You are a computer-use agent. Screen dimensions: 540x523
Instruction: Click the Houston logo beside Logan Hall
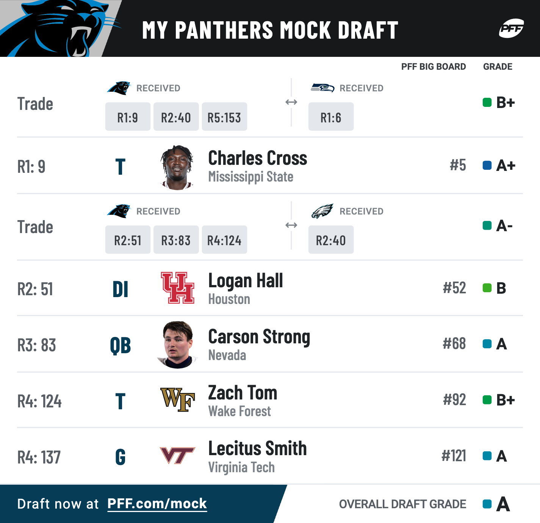177,288
